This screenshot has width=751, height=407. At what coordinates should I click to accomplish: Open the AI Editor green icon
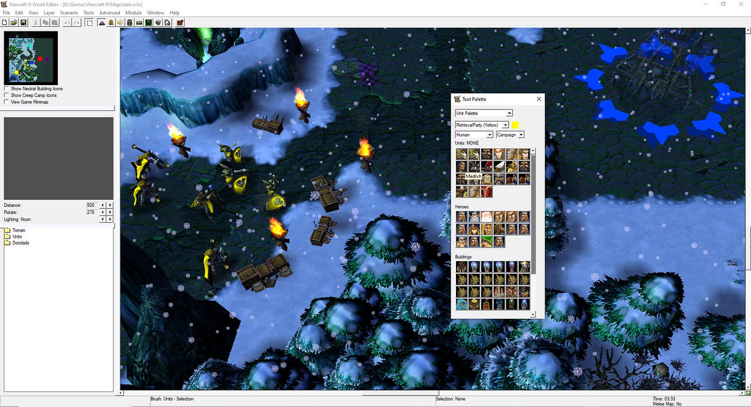pos(148,23)
